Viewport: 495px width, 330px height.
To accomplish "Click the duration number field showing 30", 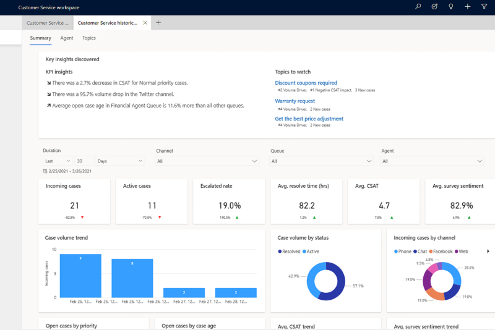I will 84,161.
